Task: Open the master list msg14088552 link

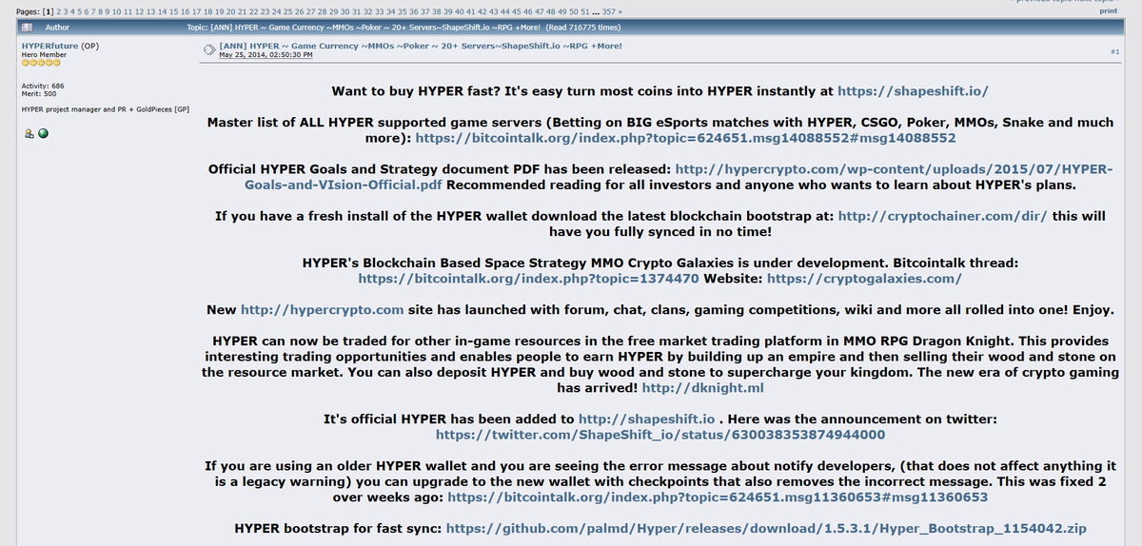Action: point(686,138)
